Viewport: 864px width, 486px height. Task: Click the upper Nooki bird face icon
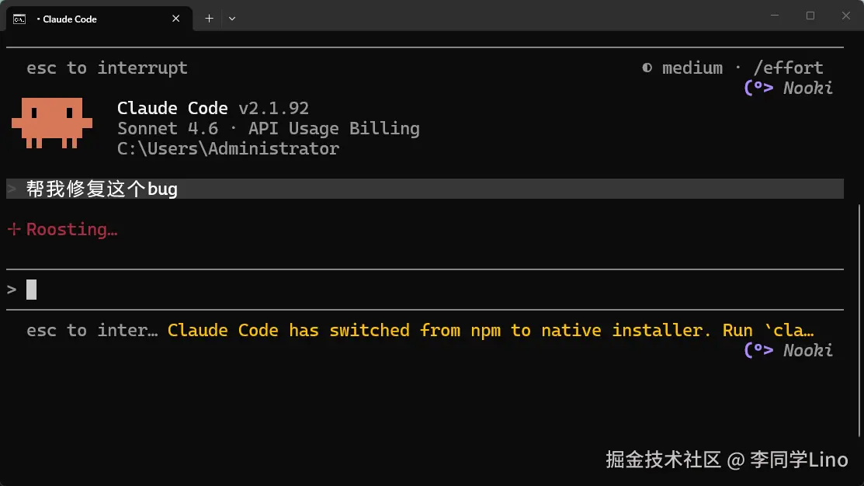click(758, 88)
